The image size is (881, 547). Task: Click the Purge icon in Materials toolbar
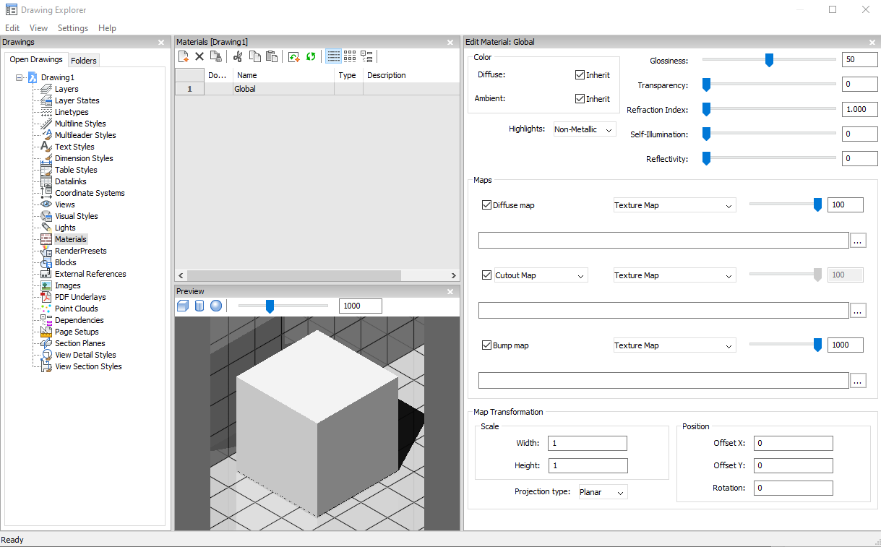click(x=215, y=56)
